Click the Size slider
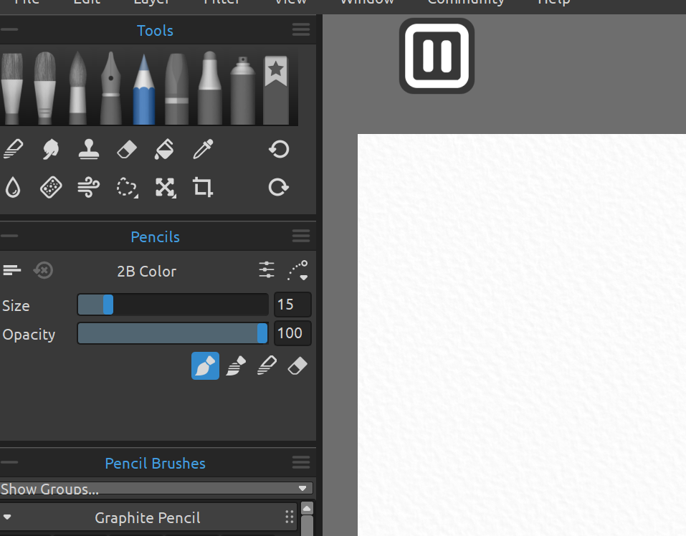This screenshot has width=686, height=536. tap(173, 305)
